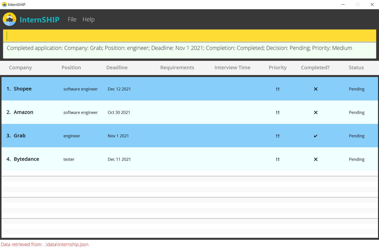379x249 pixels.
Task: Click the Dec 12 2021 deadline
Action: pyautogui.click(x=119, y=89)
